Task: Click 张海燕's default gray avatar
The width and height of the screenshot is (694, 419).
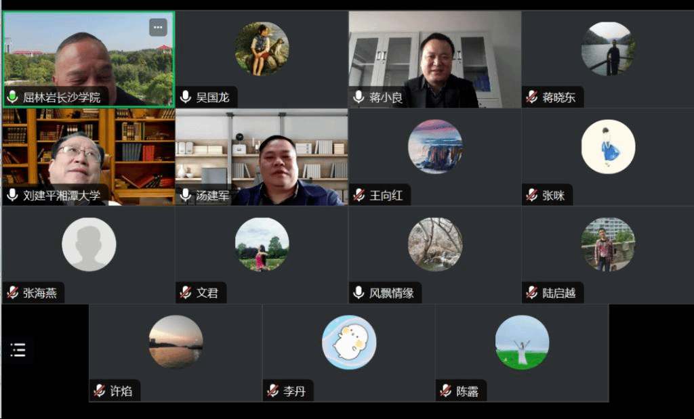Action: tap(89, 244)
